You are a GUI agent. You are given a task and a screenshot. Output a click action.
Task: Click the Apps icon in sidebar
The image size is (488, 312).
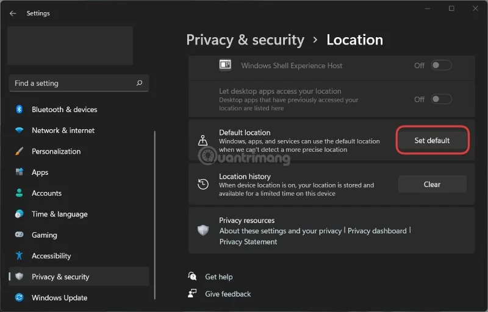pos(20,172)
